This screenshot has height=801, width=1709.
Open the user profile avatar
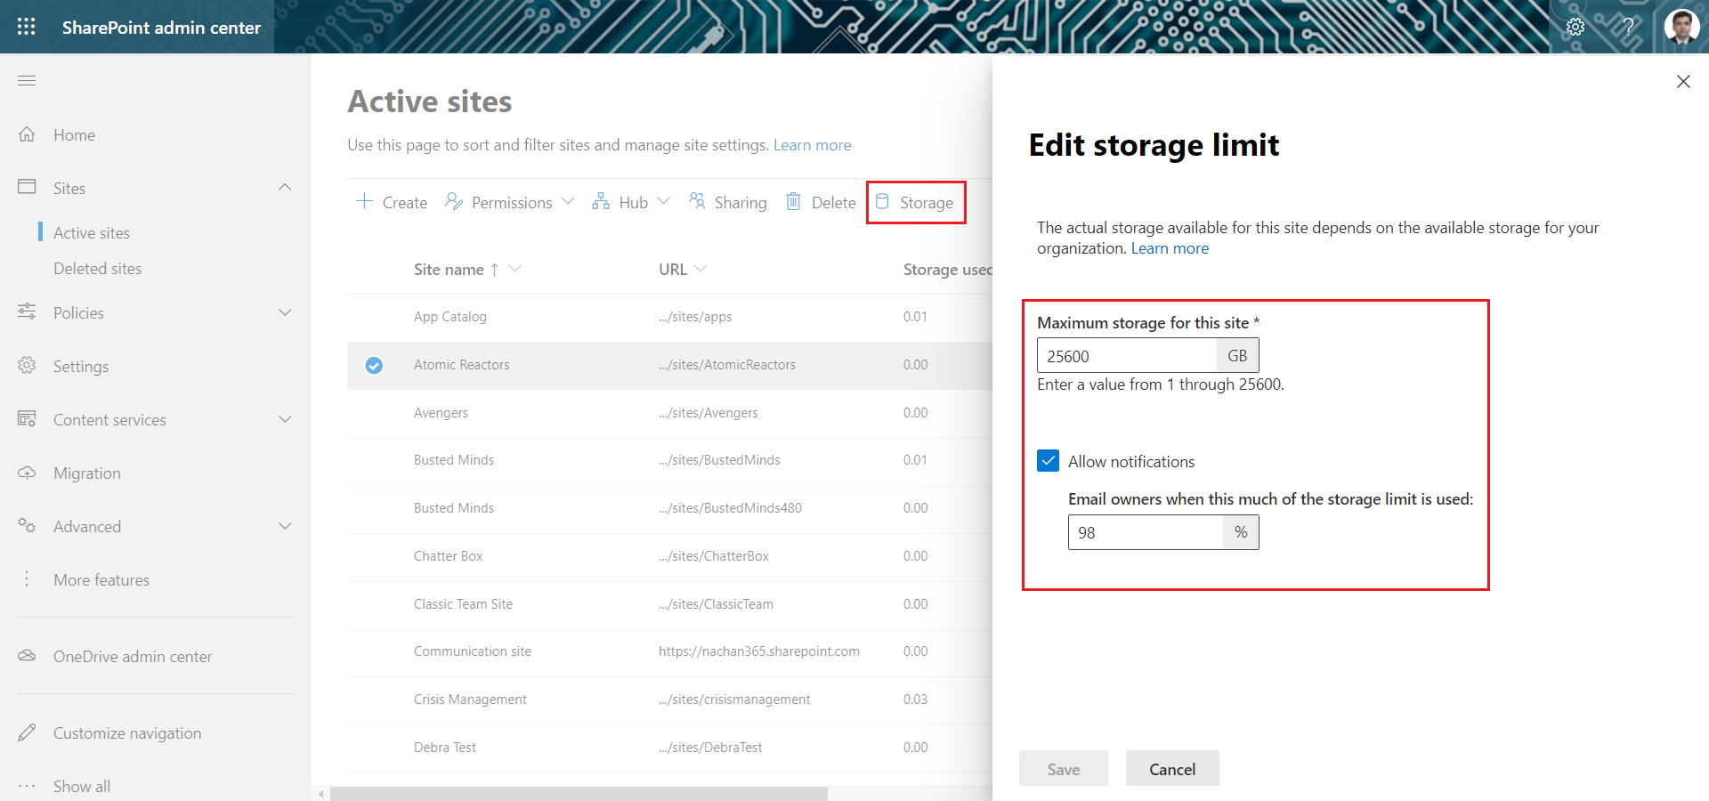(x=1681, y=27)
